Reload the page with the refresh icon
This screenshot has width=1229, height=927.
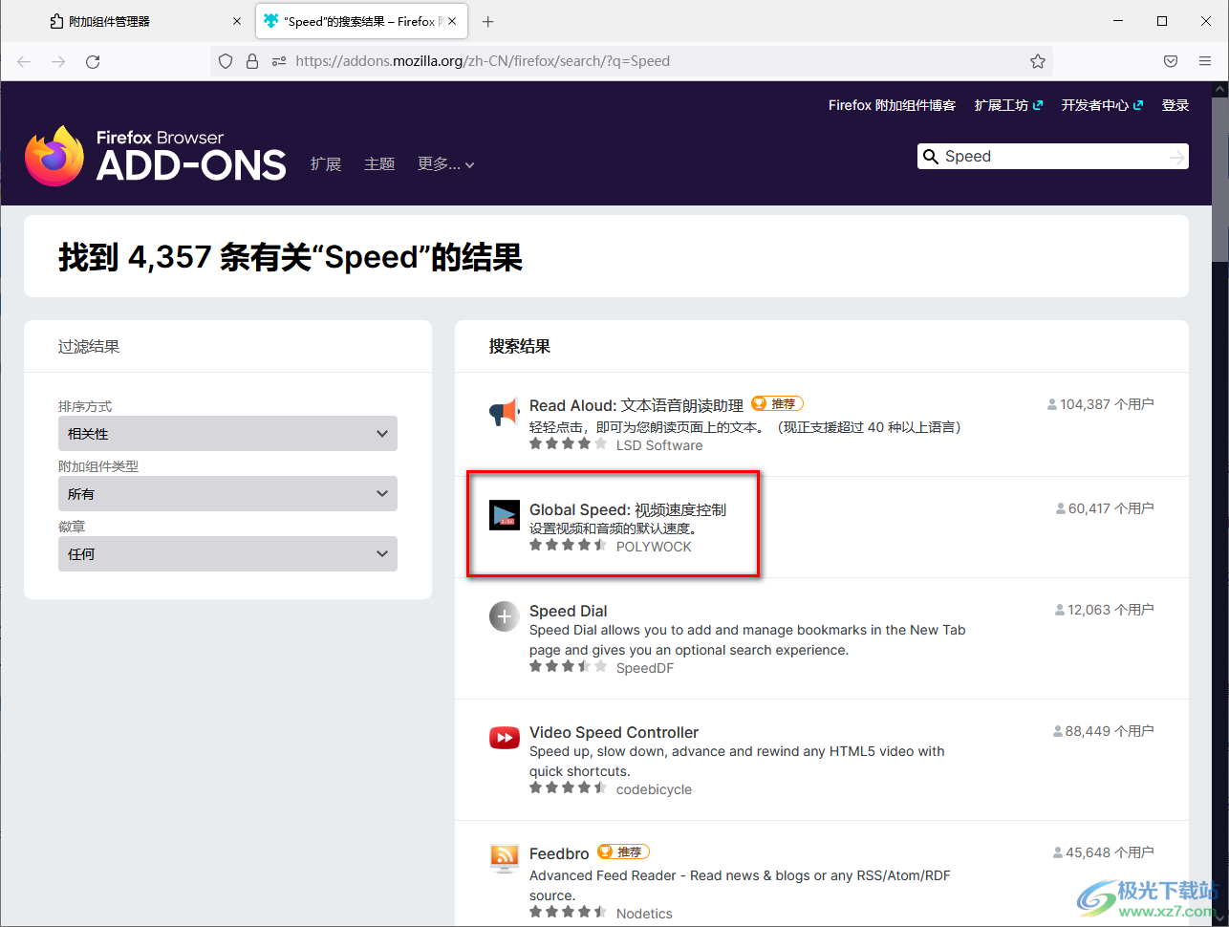click(93, 61)
